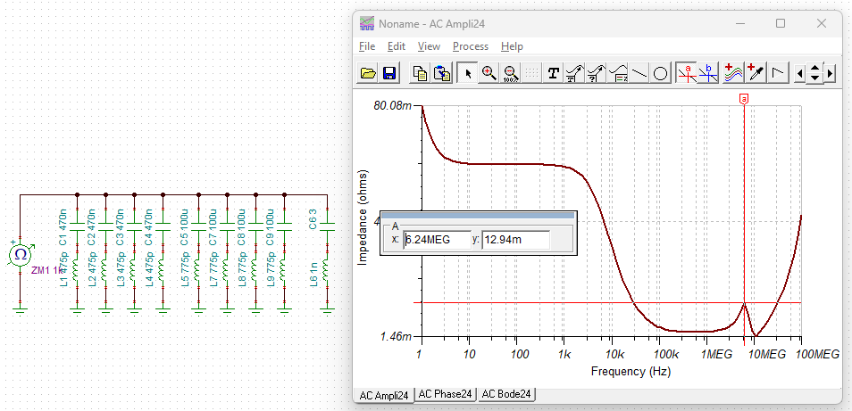Open the Process menu
Screen dimensions: 852x411
click(471, 46)
